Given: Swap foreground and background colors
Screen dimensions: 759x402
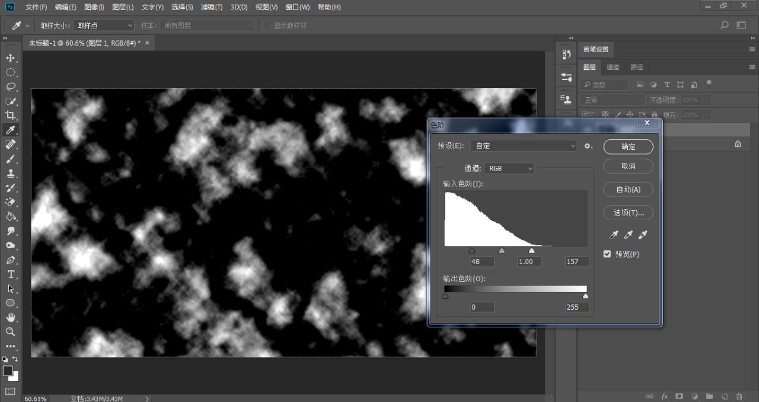Looking at the screenshot, I should click(x=15, y=359).
